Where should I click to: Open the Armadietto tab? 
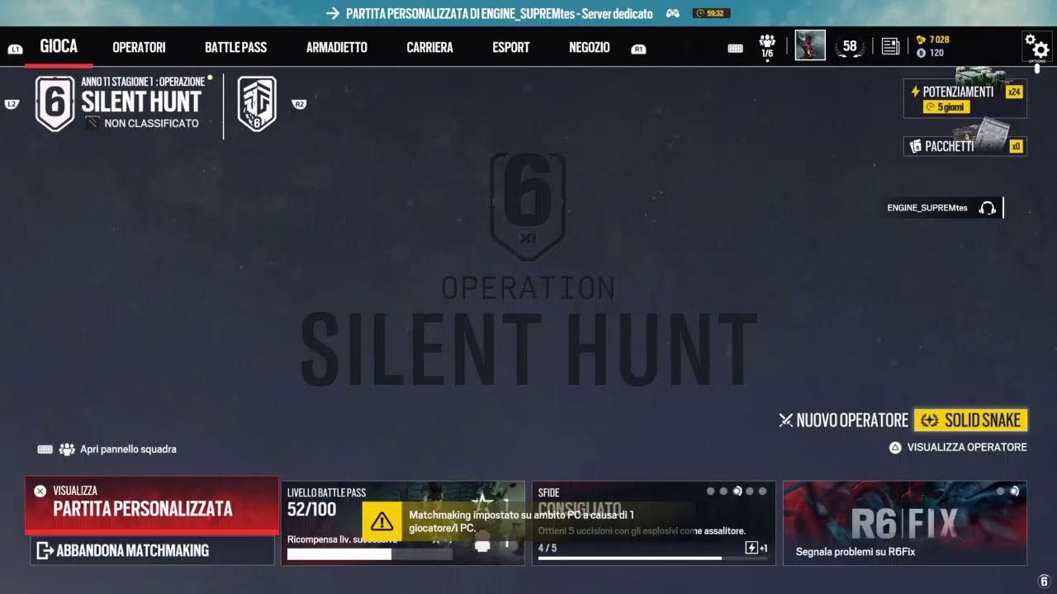(x=336, y=48)
